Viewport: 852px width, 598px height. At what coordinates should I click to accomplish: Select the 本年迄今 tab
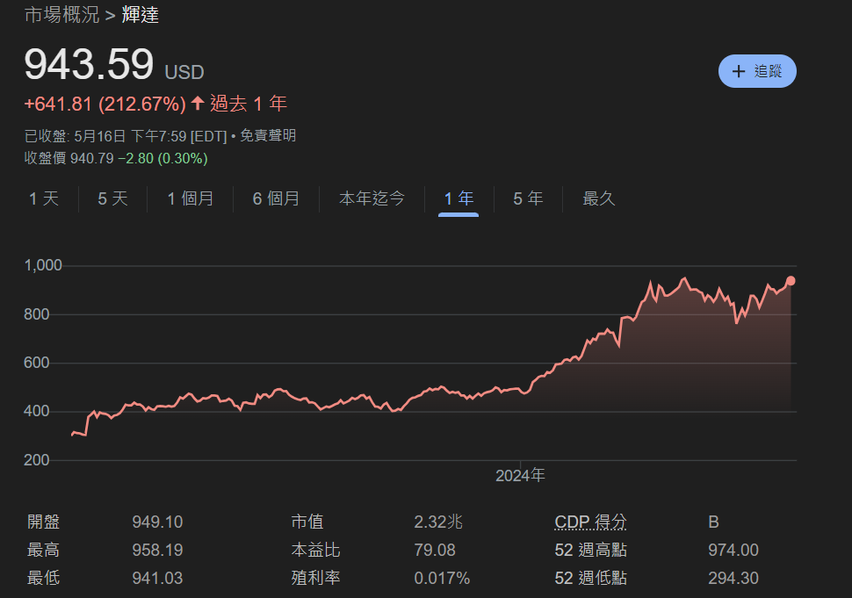tap(372, 198)
